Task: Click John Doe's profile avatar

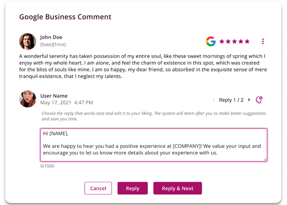Action: click(28, 41)
